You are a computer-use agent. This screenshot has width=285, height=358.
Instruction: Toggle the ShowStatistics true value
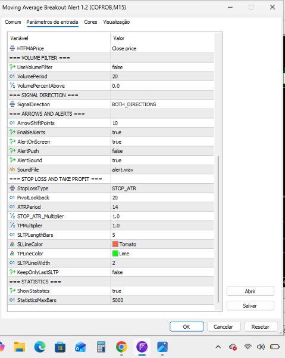coord(162,291)
